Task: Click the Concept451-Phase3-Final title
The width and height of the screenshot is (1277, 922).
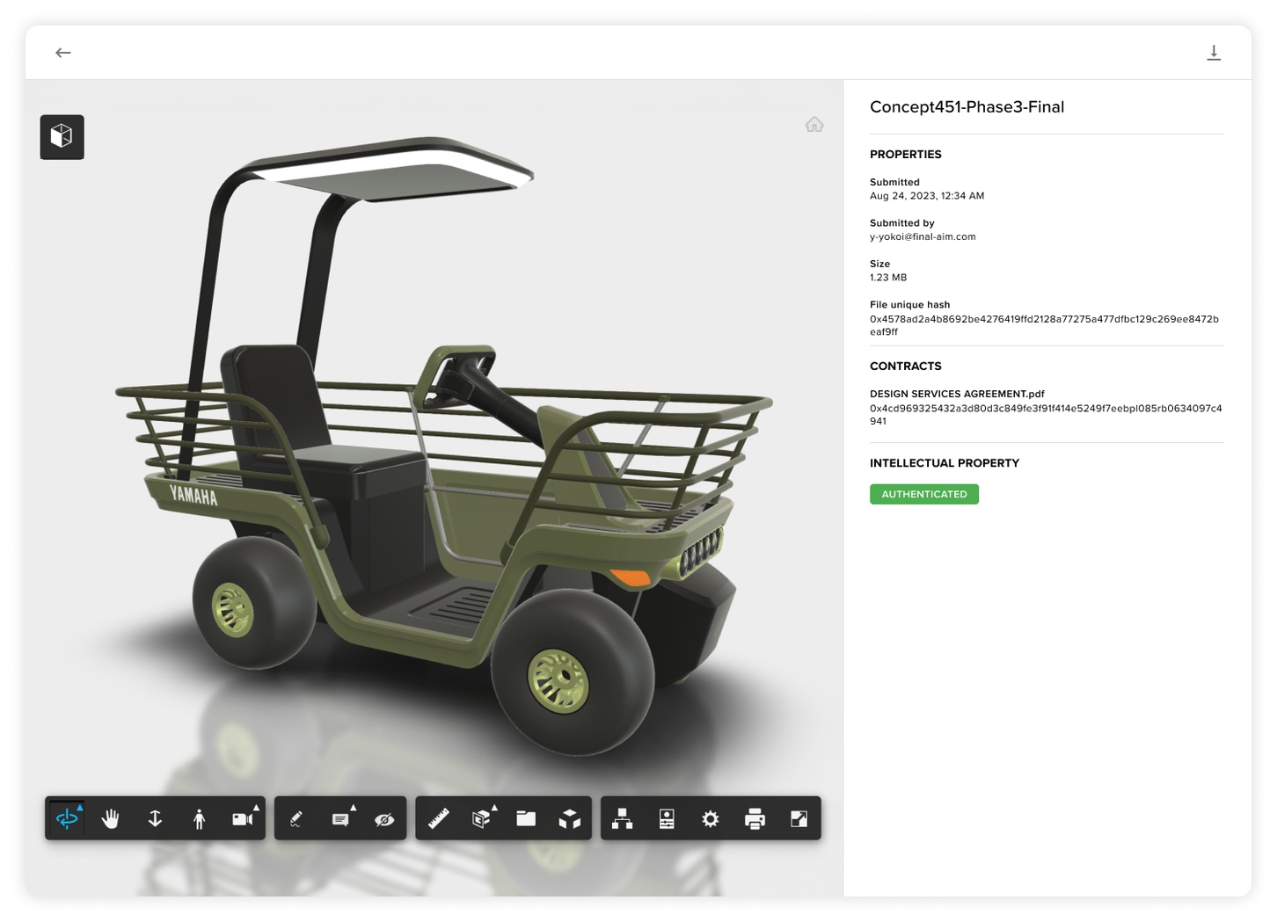Action: pos(967,106)
